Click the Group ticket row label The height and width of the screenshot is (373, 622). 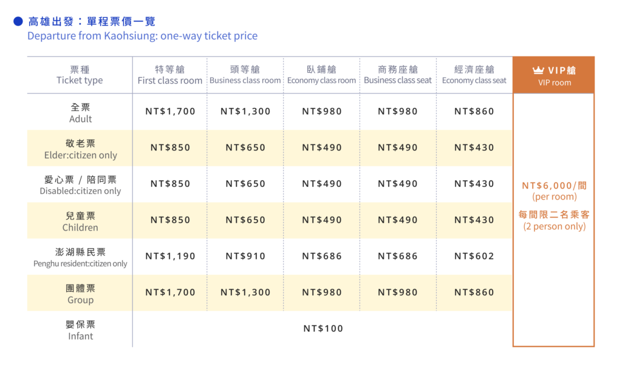point(80,294)
